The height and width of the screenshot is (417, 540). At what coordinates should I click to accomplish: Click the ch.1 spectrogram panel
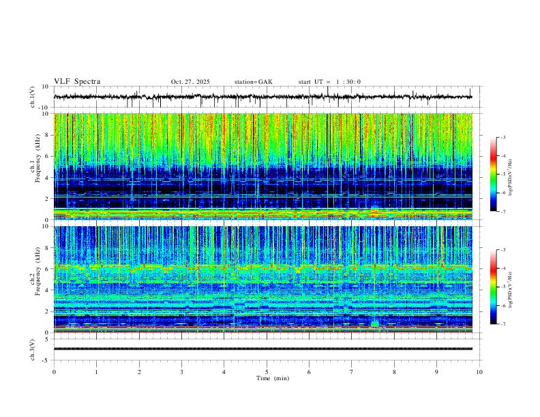tap(262, 166)
